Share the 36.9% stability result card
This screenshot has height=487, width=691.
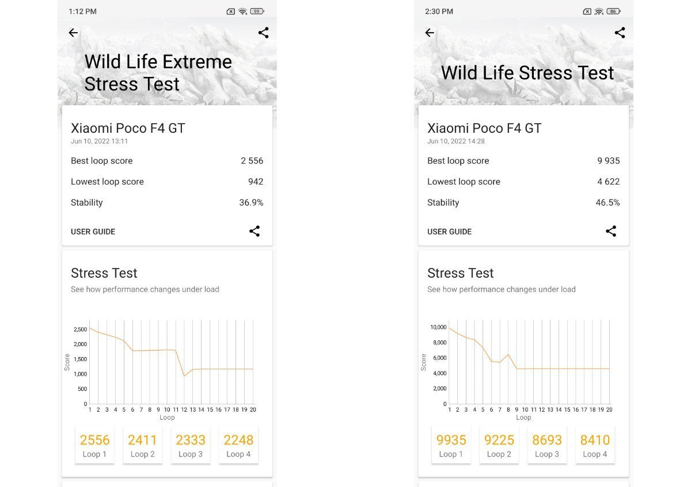pyautogui.click(x=255, y=231)
